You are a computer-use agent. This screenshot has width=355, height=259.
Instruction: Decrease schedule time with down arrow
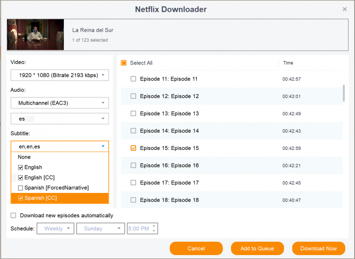tap(154, 231)
